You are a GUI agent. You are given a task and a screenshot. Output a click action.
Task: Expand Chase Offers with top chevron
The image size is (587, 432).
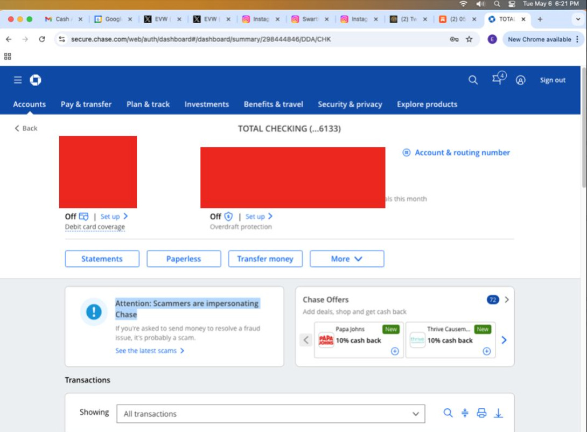point(507,300)
